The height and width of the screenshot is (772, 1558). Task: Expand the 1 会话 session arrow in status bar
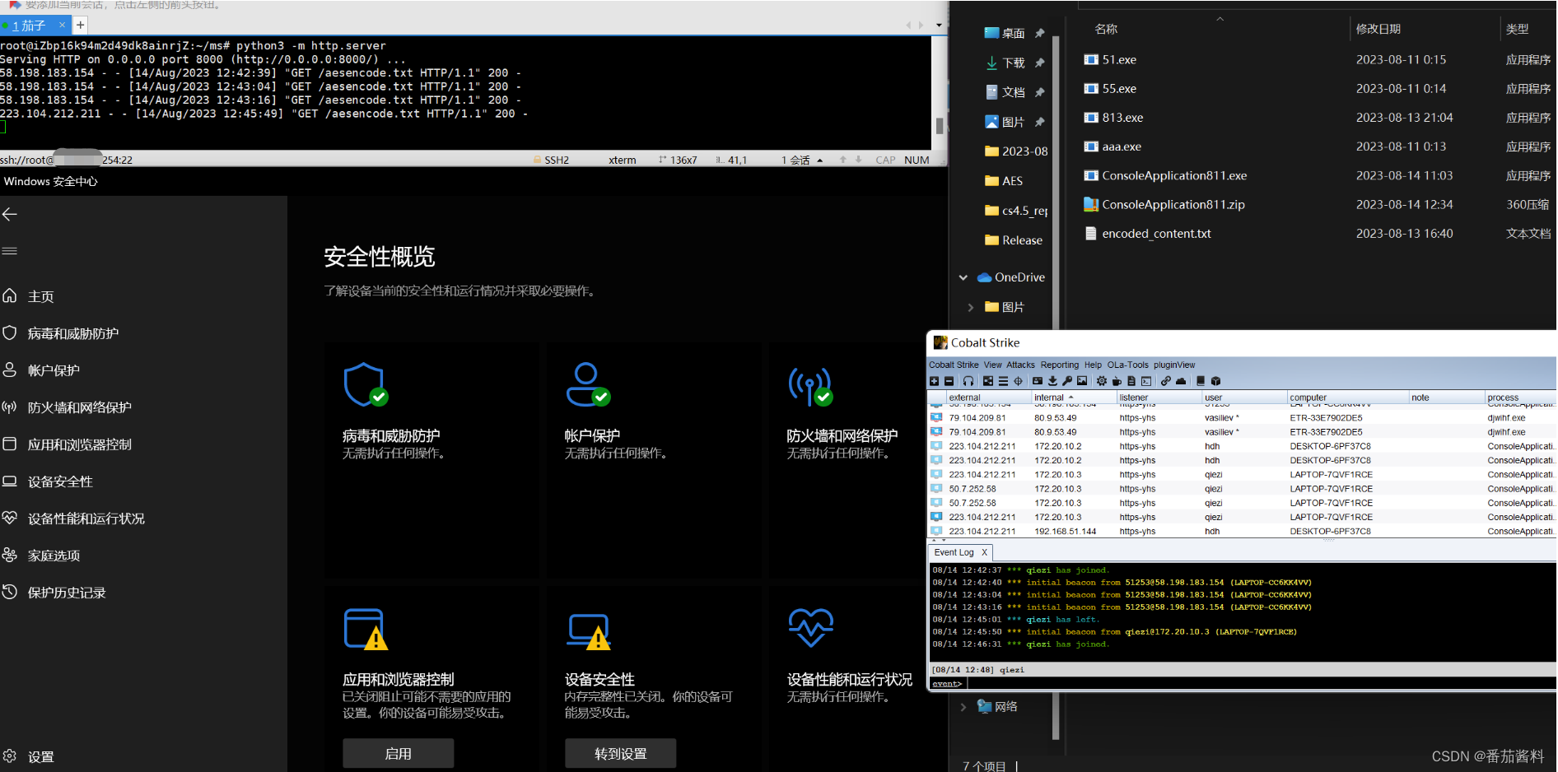coord(820,160)
